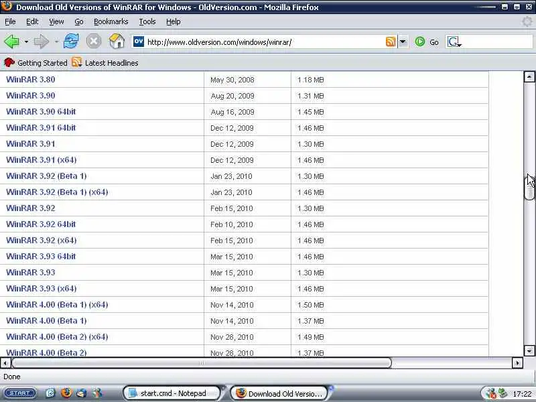Click the green system tray icon
Screen dimensions: 536x402
[x=503, y=393]
